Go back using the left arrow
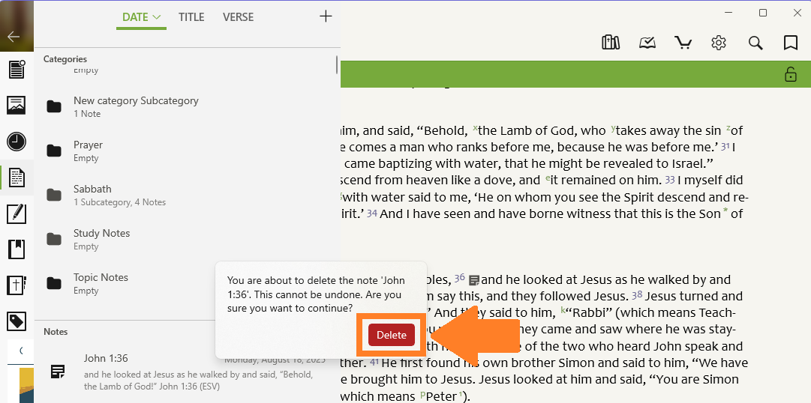This screenshot has width=811, height=403. 14,36
